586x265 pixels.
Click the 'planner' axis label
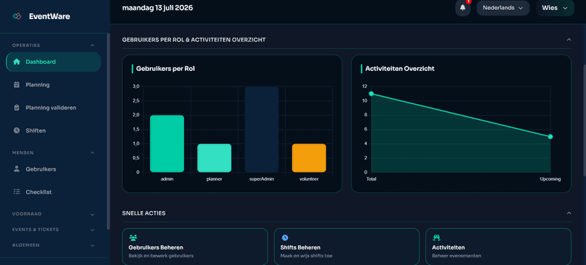point(214,179)
